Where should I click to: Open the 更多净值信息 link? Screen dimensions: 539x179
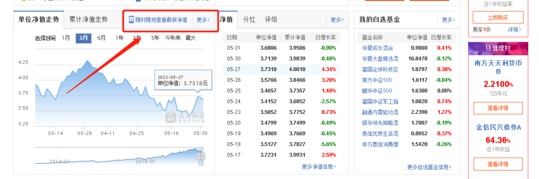(x=319, y=167)
